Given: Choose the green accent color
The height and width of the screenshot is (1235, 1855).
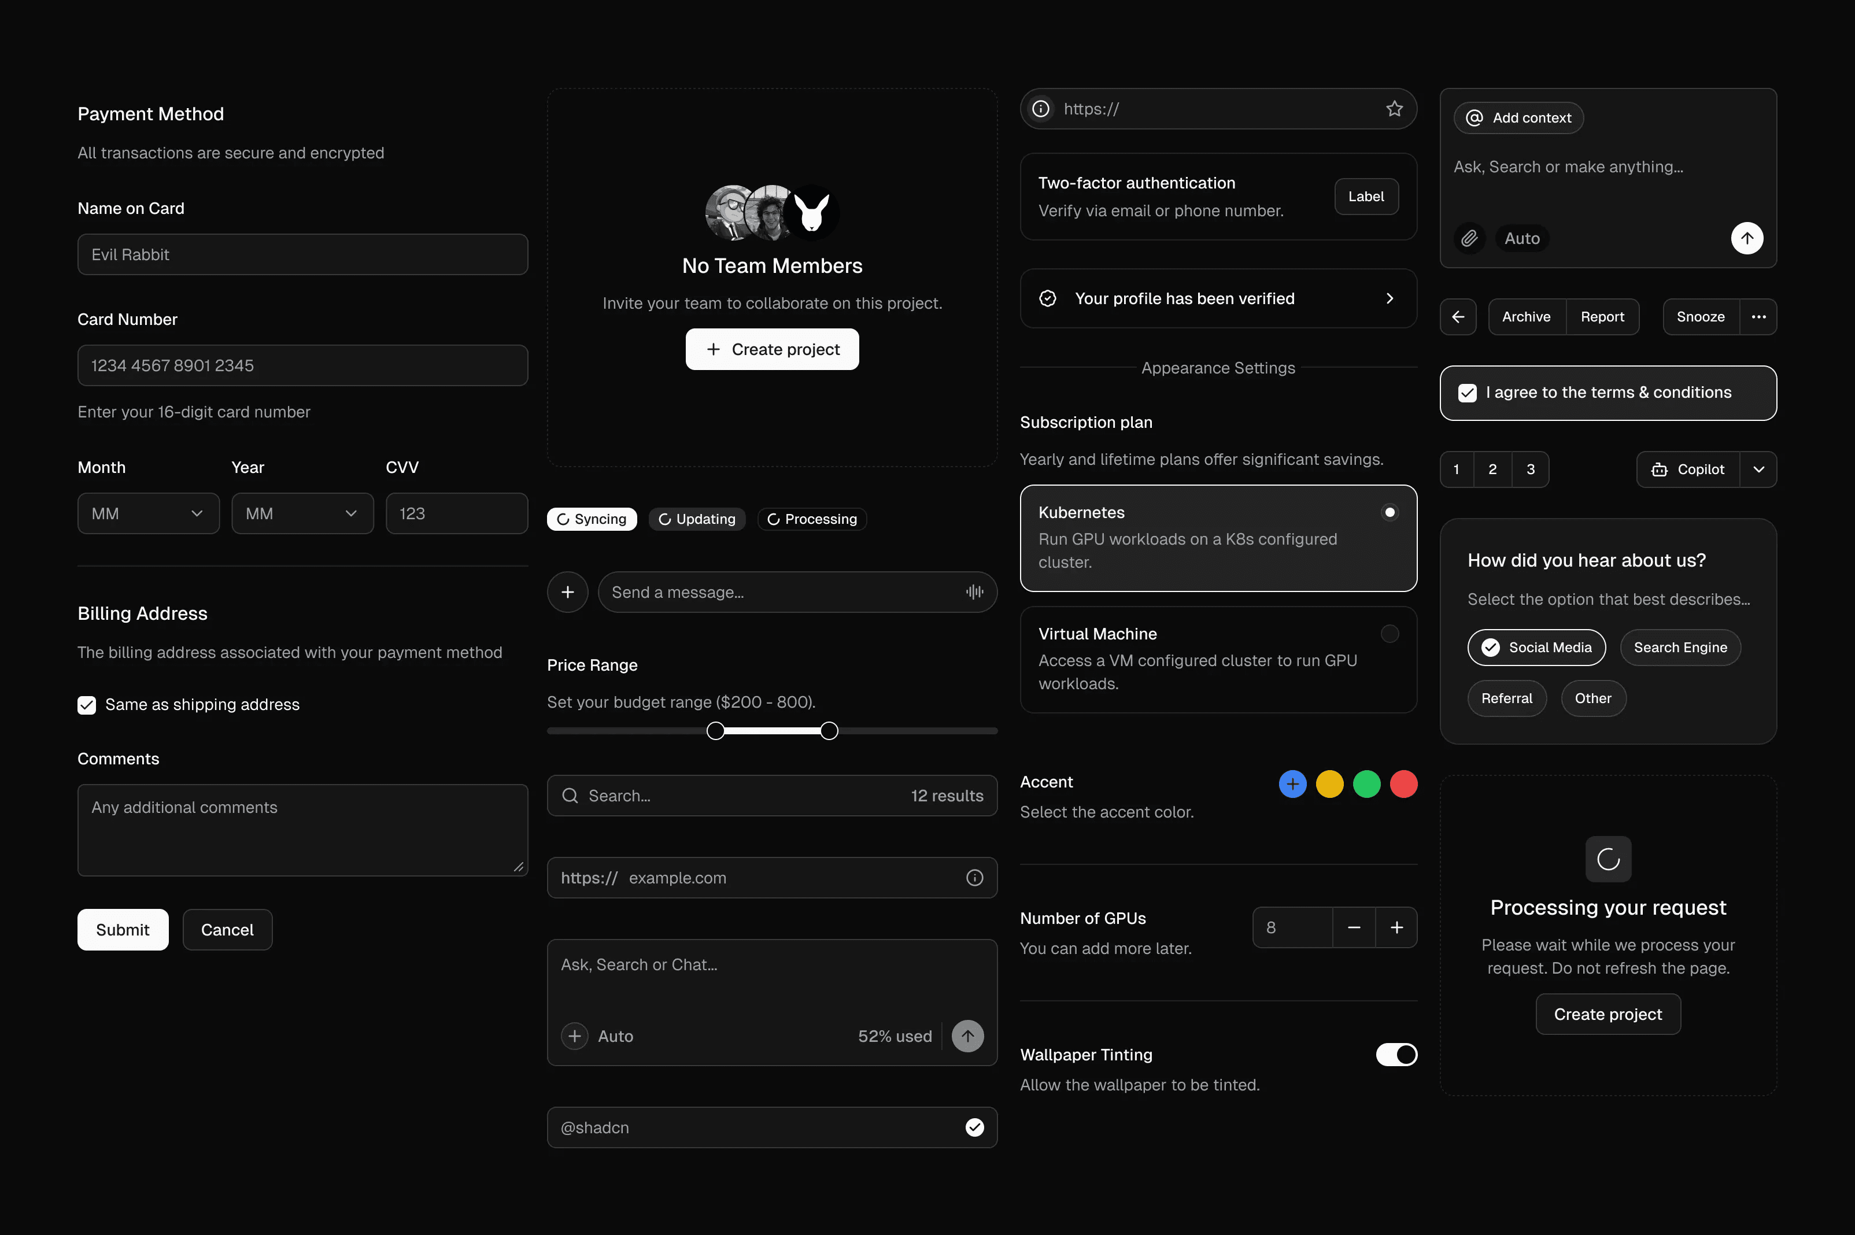Looking at the screenshot, I should point(1366,783).
